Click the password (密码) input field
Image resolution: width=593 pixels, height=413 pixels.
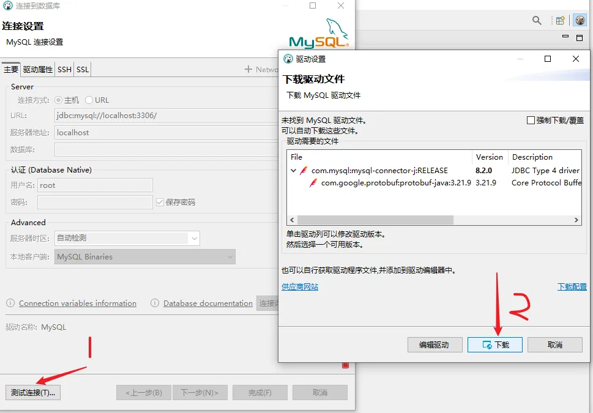point(95,203)
